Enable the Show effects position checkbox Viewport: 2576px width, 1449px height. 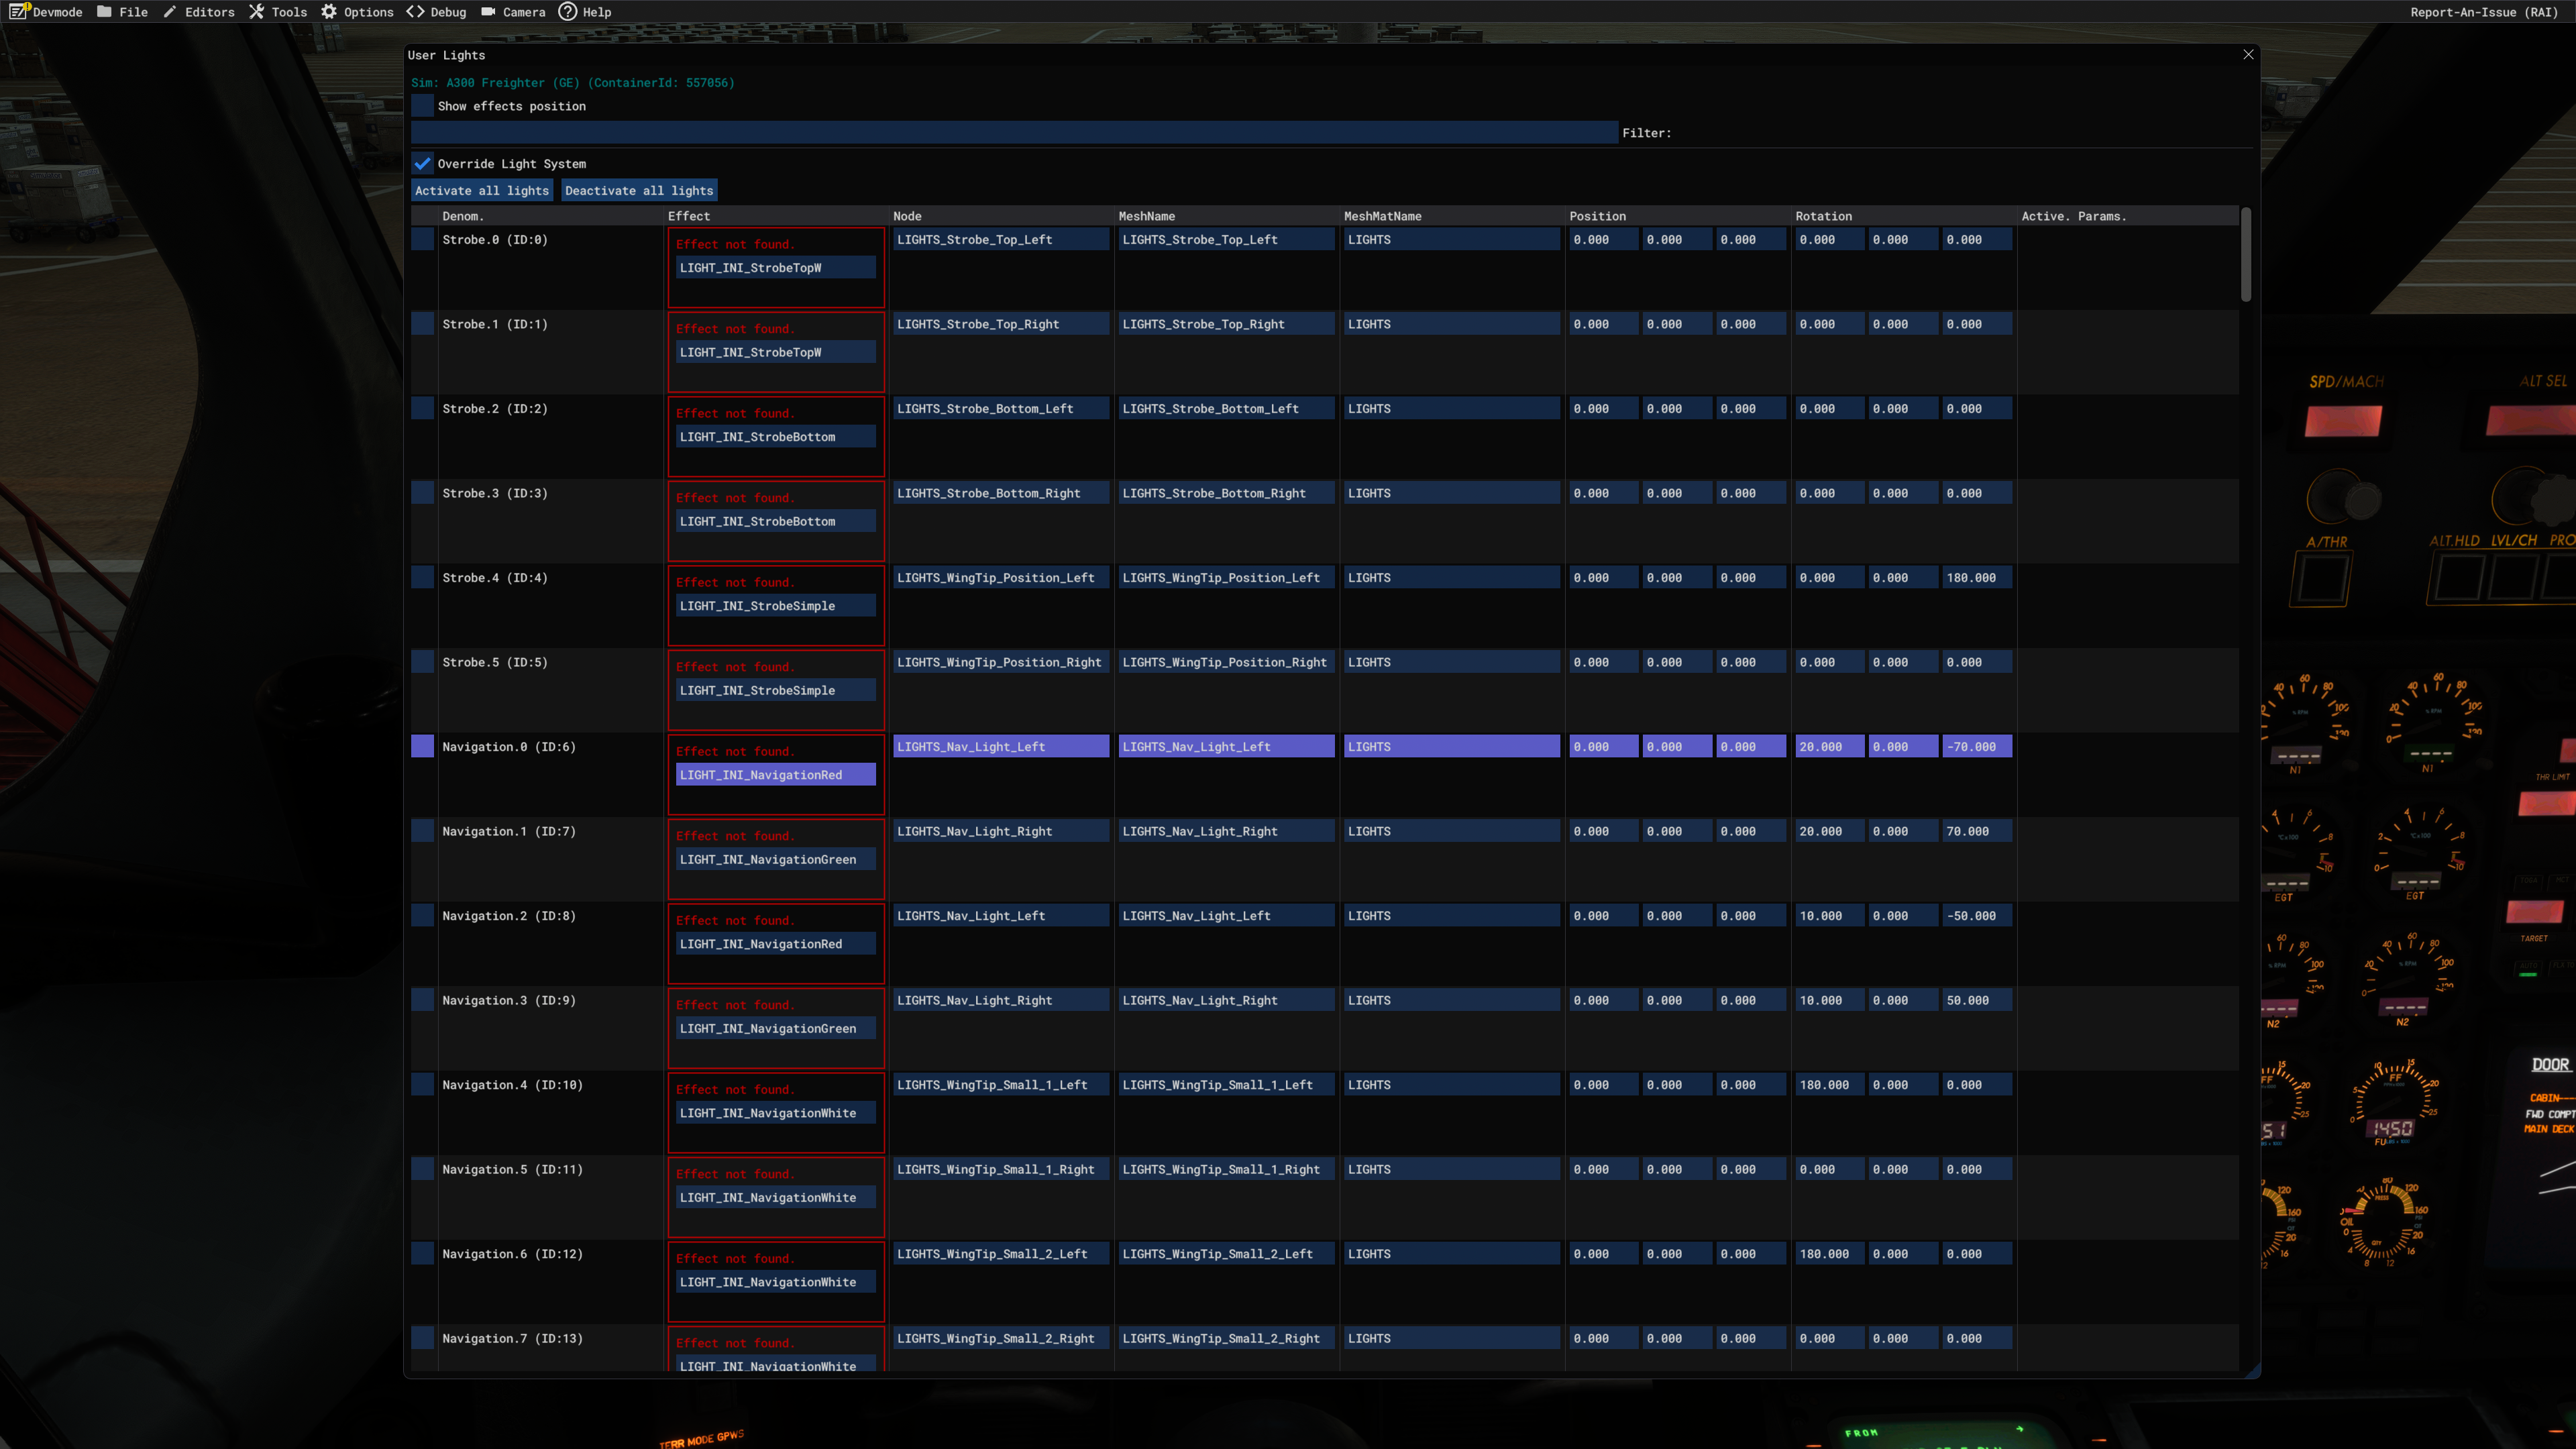423,106
